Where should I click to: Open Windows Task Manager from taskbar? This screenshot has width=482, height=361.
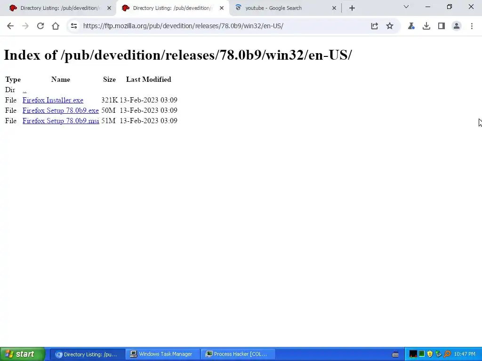(162, 354)
